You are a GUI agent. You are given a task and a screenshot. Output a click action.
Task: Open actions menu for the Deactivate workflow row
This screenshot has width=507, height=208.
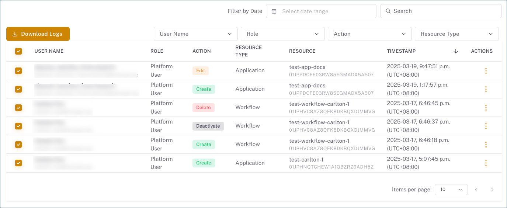coord(486,126)
